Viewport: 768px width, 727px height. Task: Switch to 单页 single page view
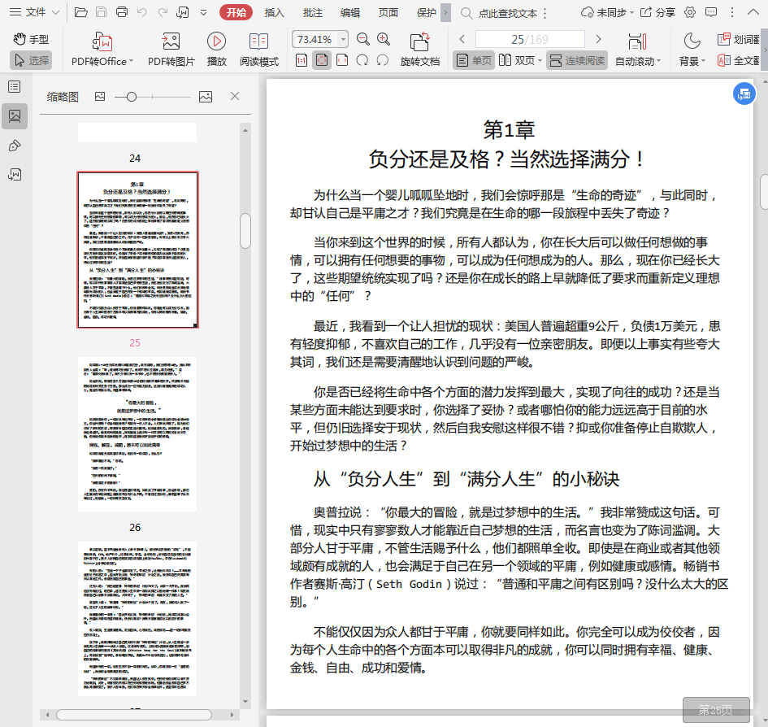point(474,60)
